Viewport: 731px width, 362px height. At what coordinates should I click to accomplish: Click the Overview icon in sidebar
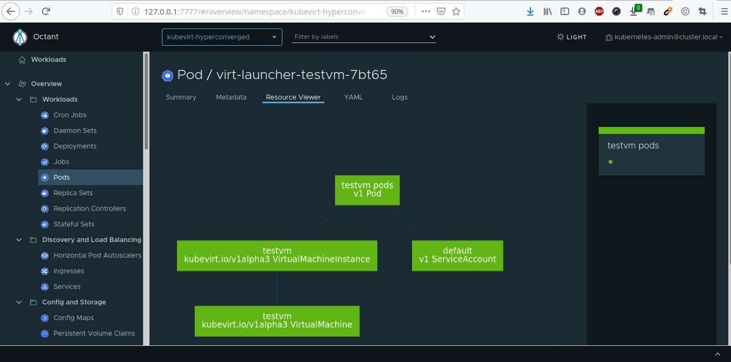click(22, 84)
